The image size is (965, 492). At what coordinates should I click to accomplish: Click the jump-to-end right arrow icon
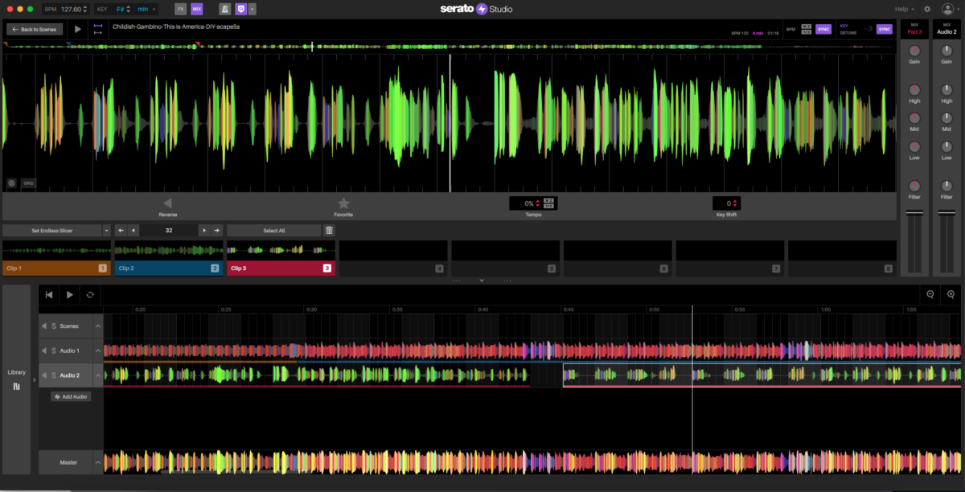pyautogui.click(x=216, y=231)
